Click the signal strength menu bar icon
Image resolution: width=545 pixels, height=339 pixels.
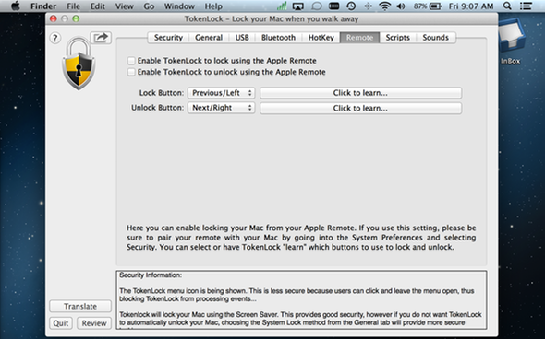(282, 6)
